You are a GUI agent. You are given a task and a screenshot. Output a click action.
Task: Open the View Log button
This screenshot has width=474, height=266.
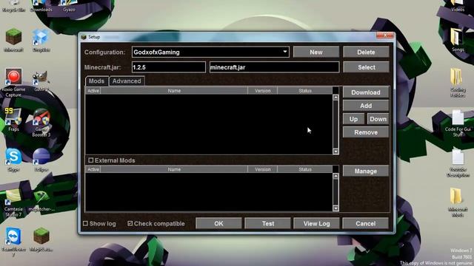tap(316, 223)
